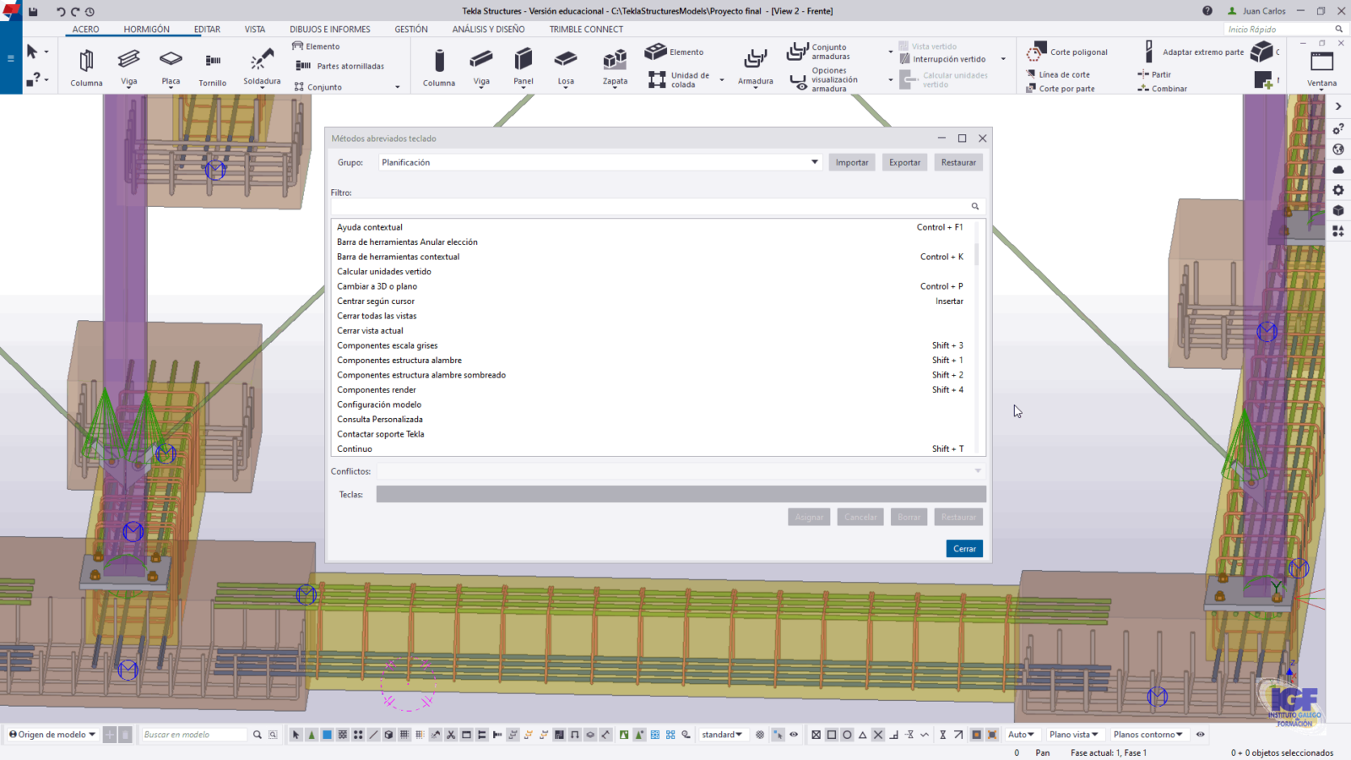Click the Filtro search field
Image resolution: width=1351 pixels, height=760 pixels.
(x=650, y=207)
